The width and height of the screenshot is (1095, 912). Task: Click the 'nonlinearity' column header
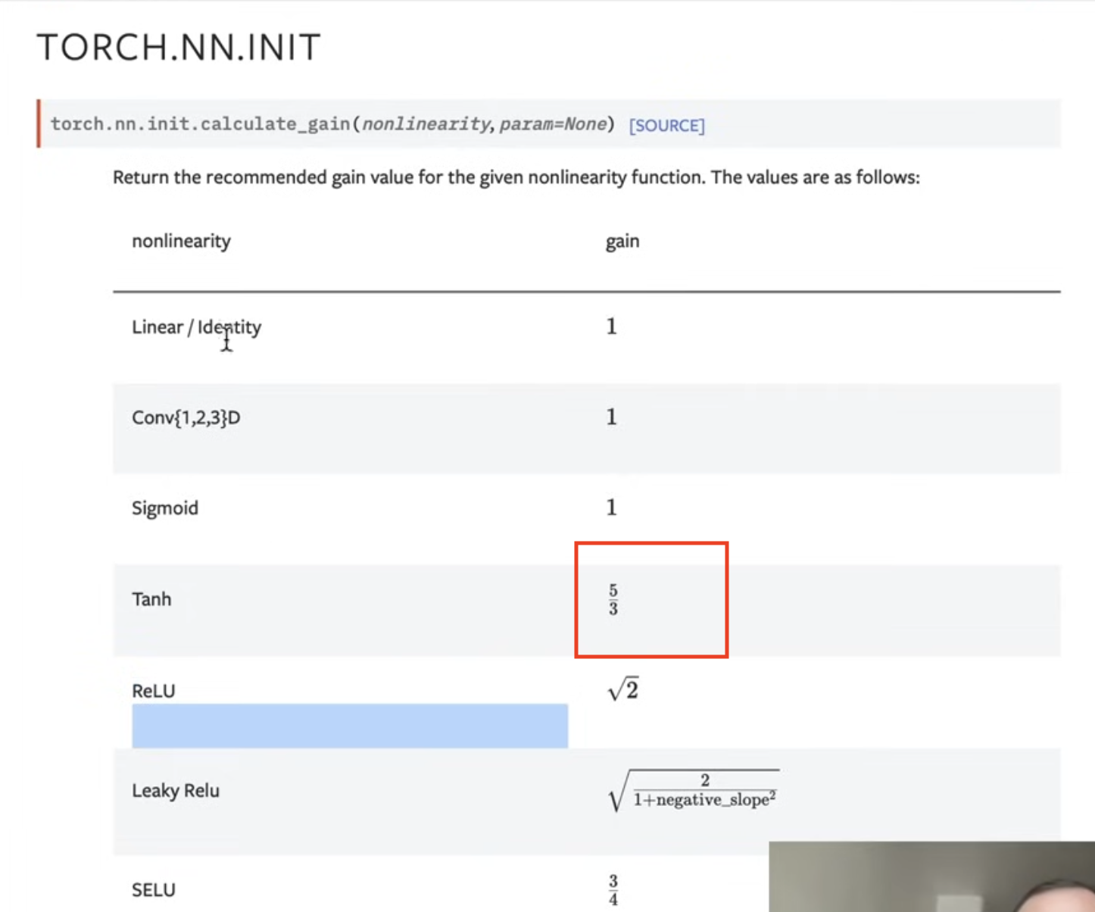(x=181, y=241)
